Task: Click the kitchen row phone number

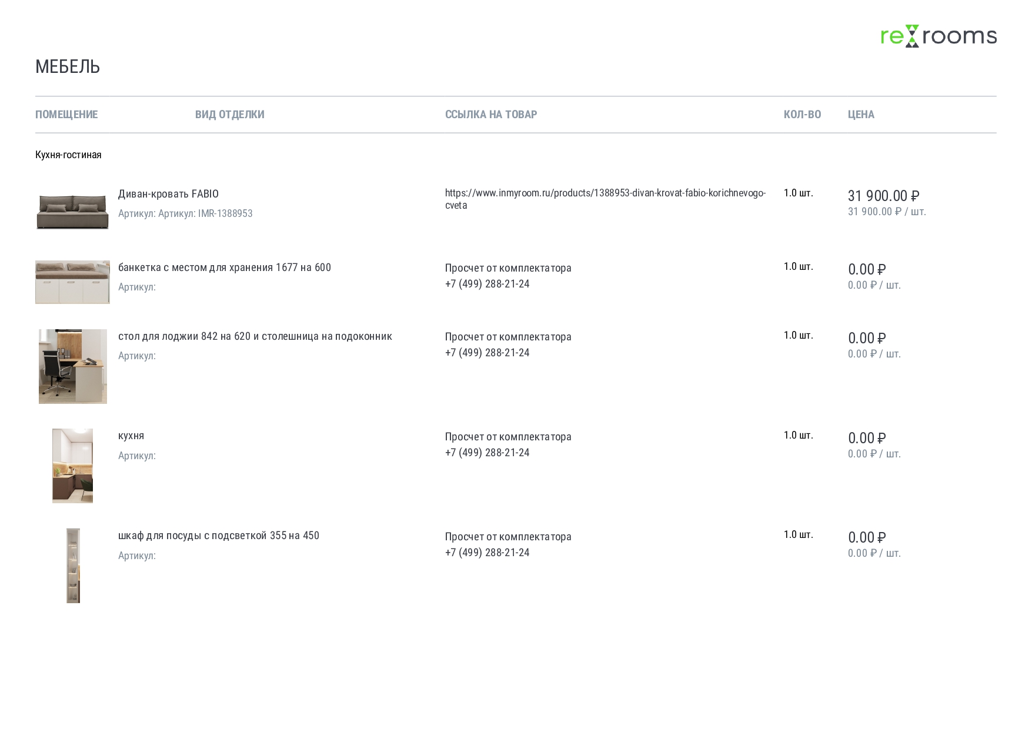Action: 487,453
